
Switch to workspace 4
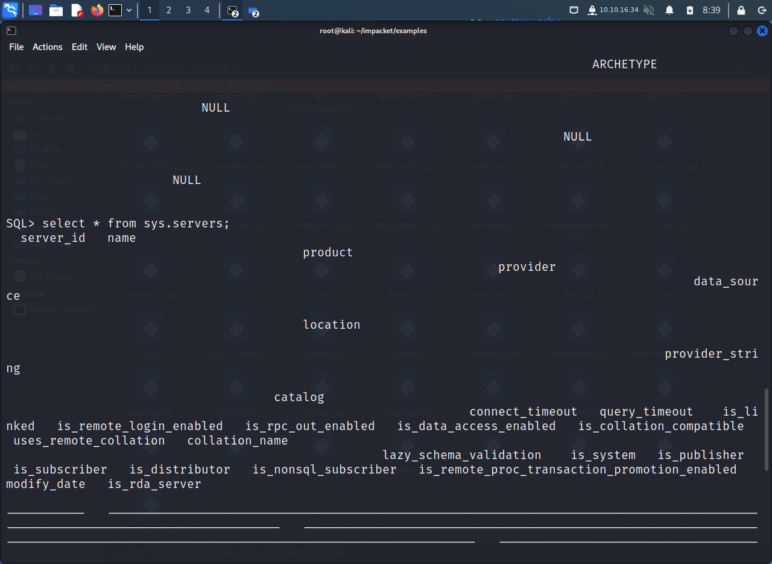coord(207,10)
